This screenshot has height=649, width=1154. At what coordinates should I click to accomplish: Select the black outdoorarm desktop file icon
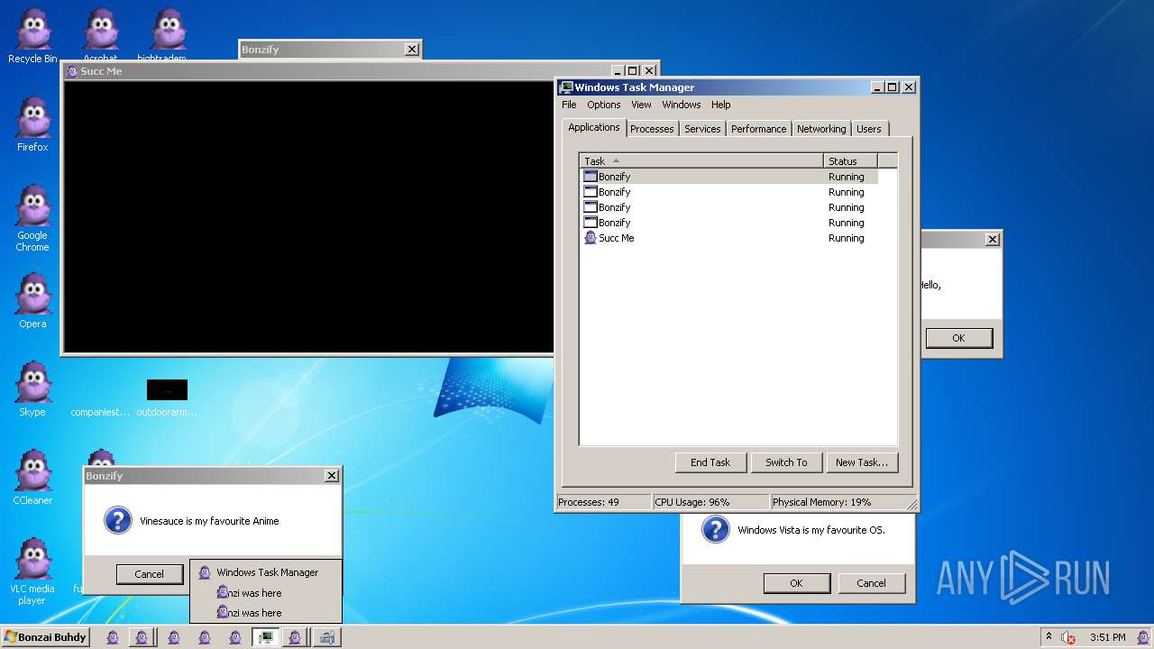pos(167,389)
